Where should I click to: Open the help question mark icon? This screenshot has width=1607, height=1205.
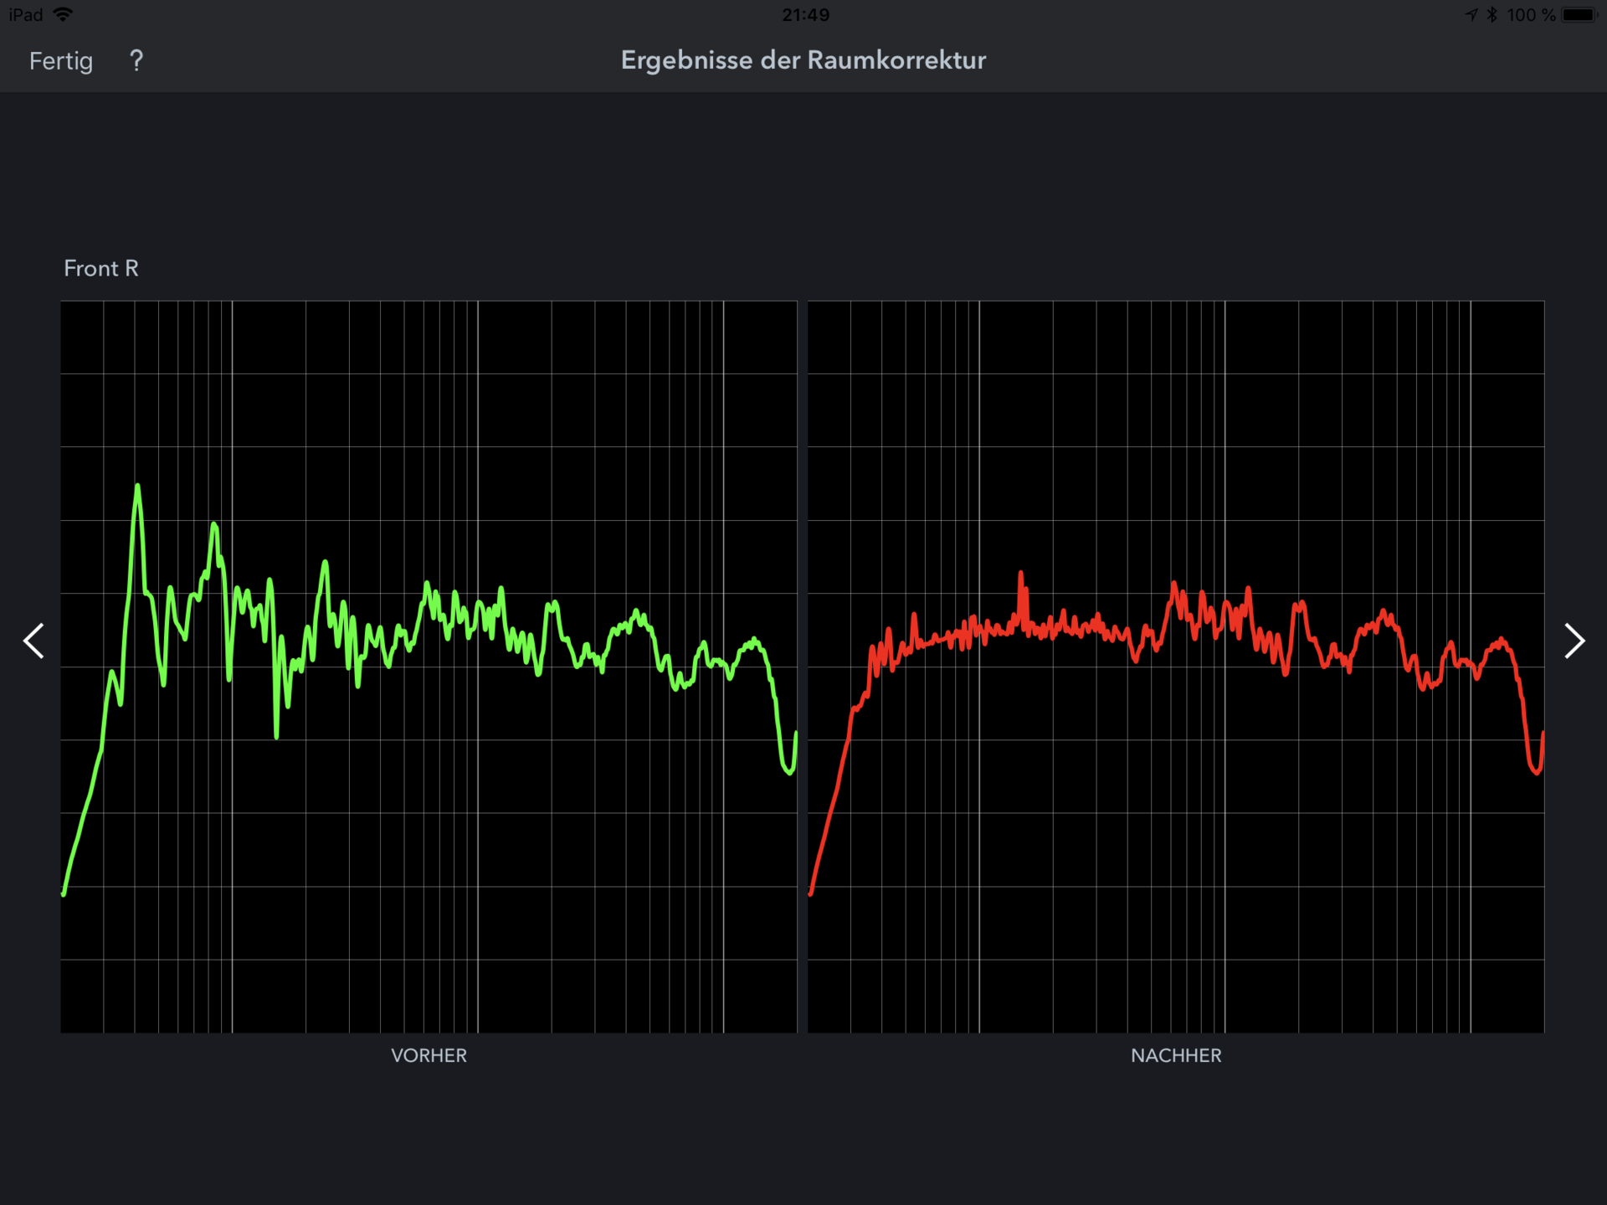[136, 61]
